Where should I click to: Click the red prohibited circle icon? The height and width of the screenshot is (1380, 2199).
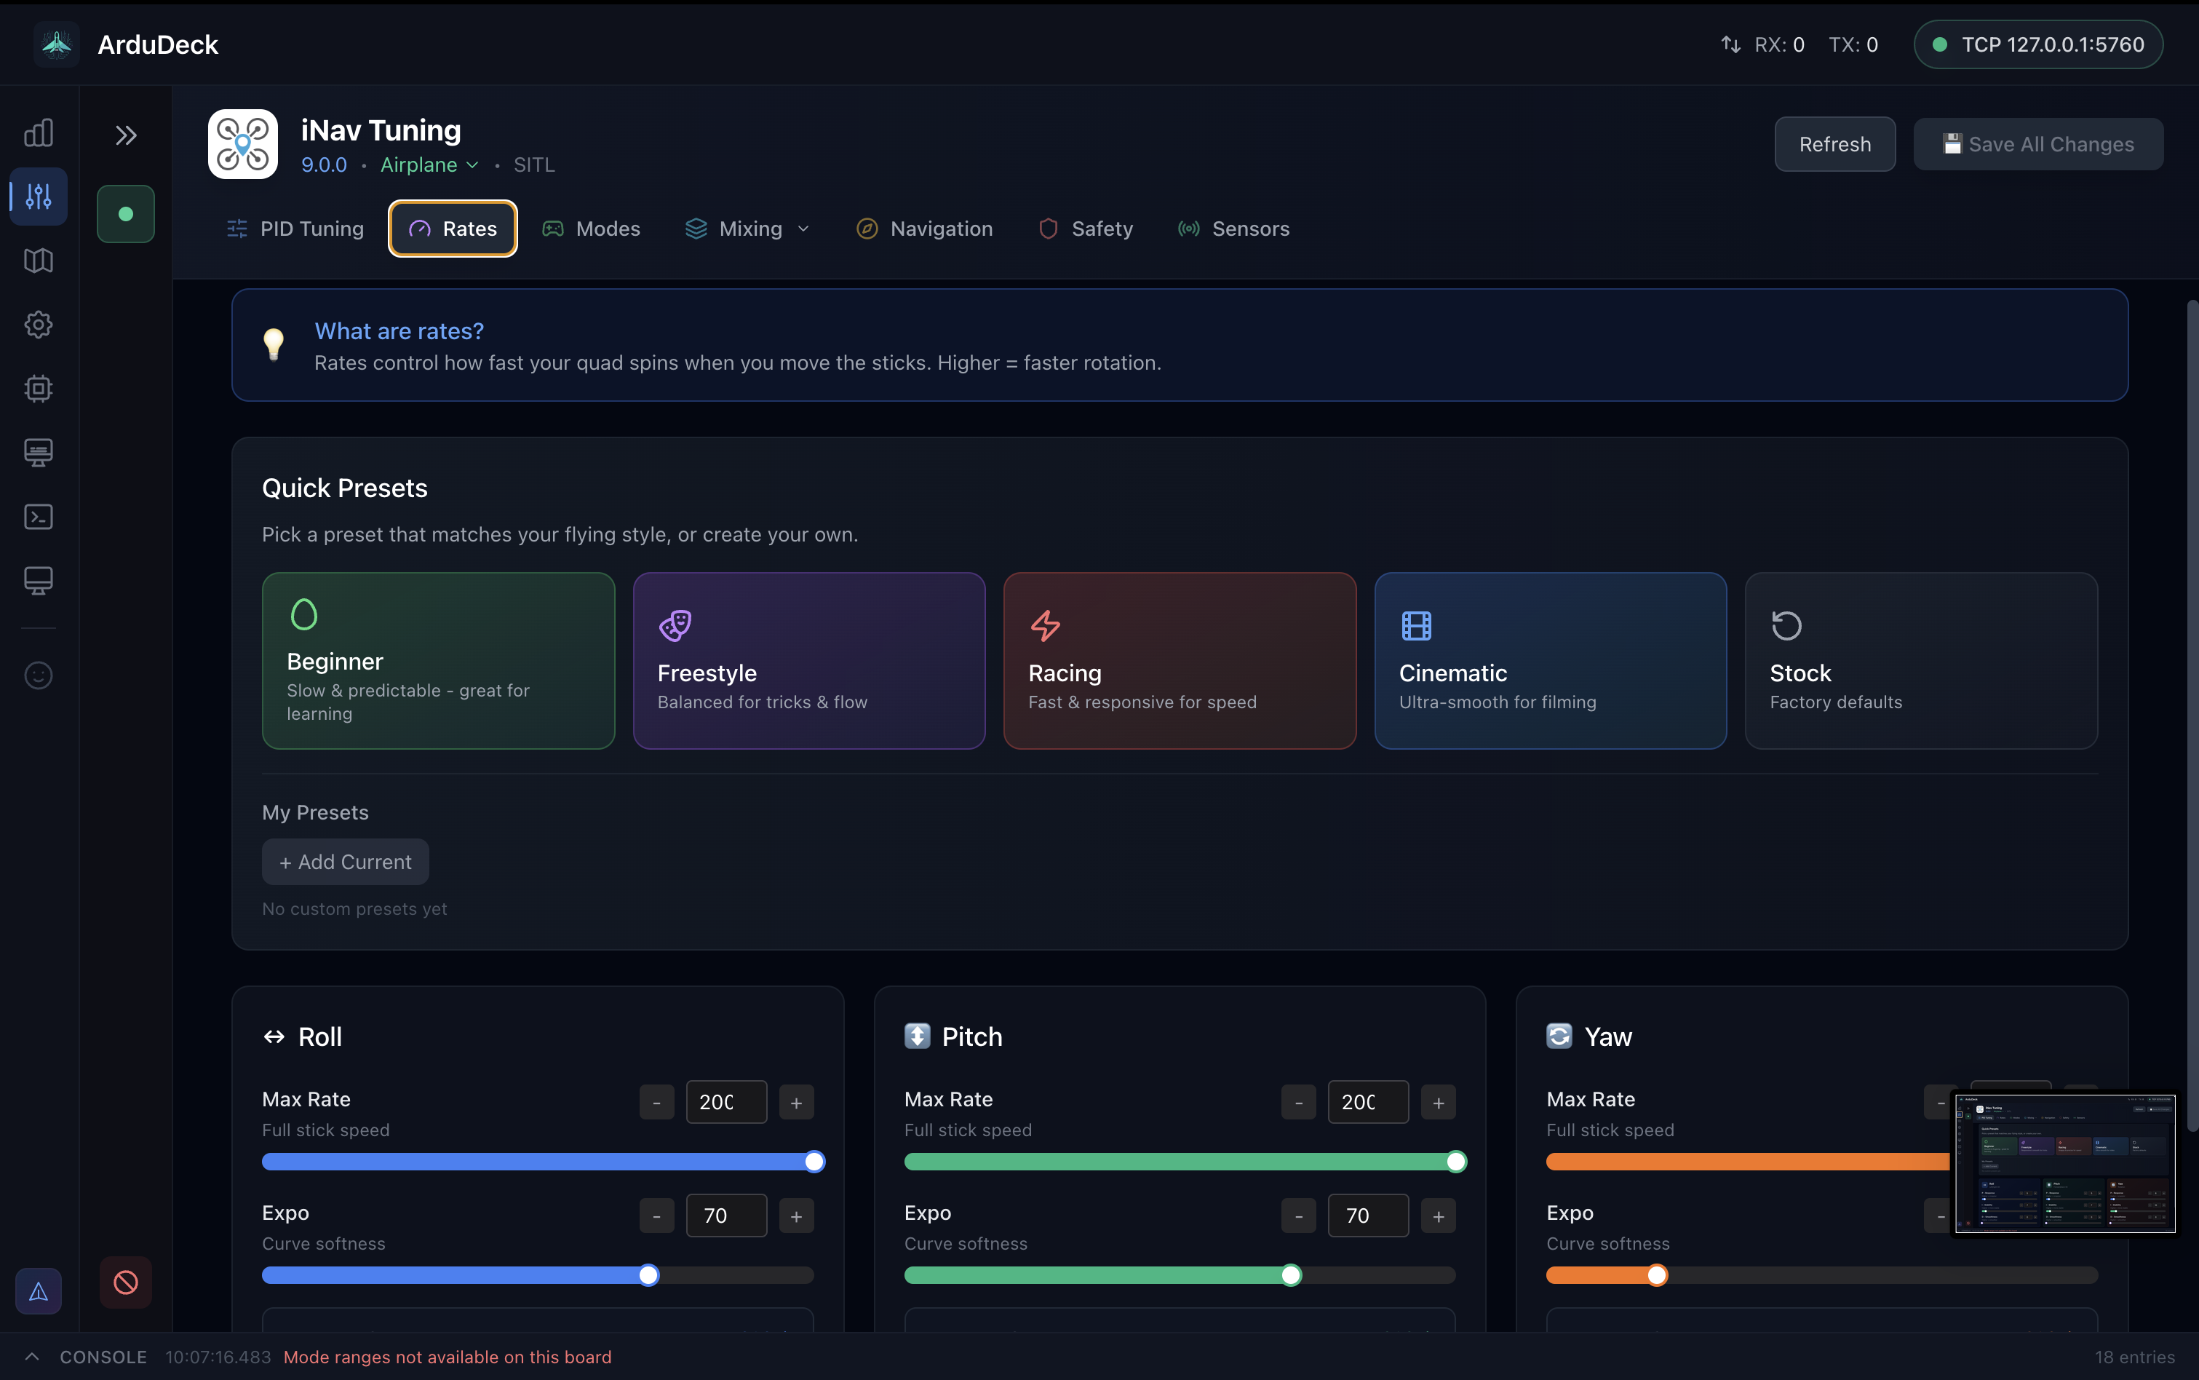tap(126, 1282)
